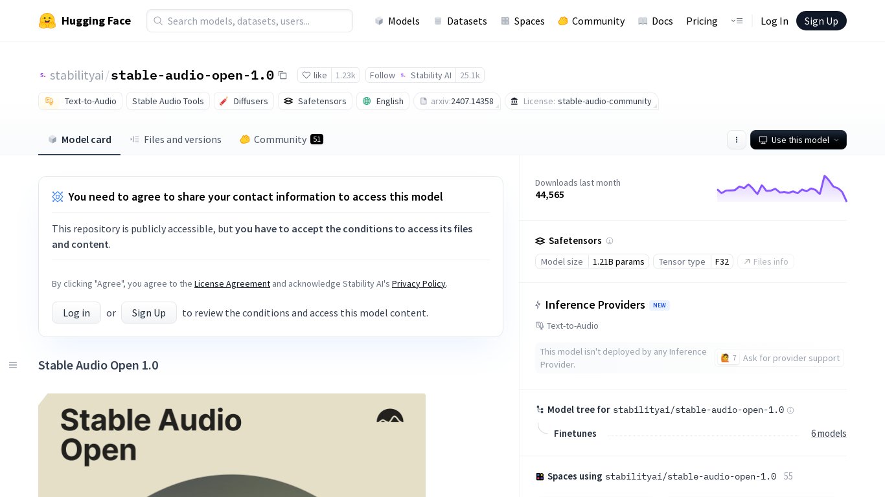Click the downloads last month chart

(x=781, y=188)
